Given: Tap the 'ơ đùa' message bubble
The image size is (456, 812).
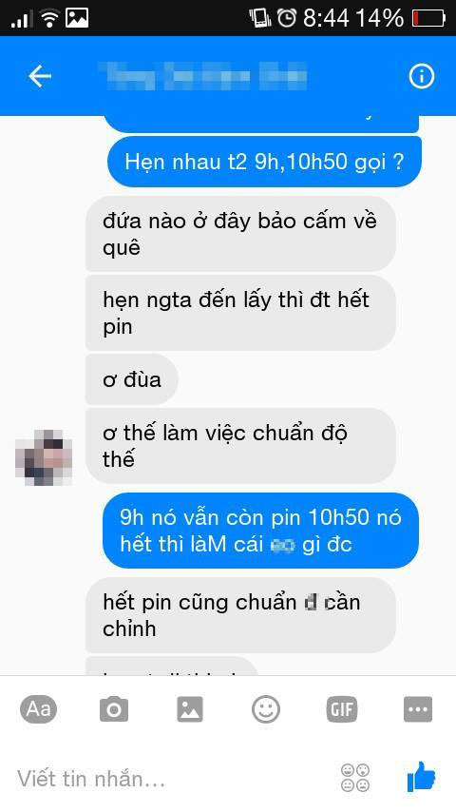Looking at the screenshot, I should tap(132, 379).
